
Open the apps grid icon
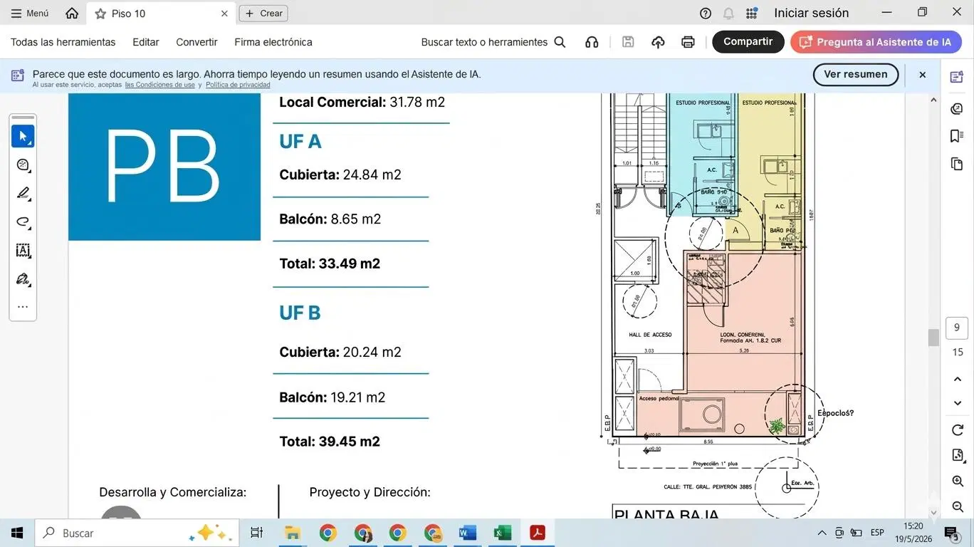[752, 13]
